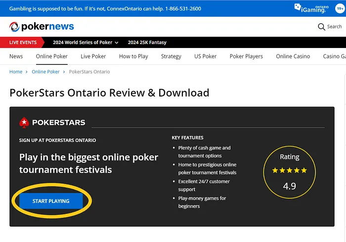Open the Online Casino menu item

tap(293, 56)
